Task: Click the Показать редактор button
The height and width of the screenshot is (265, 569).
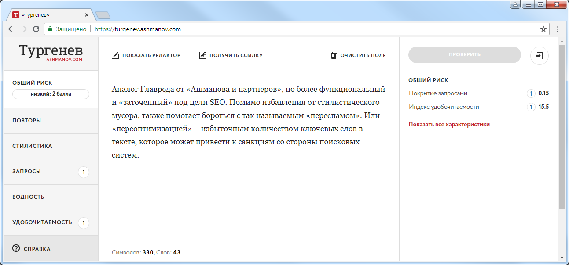Action: (x=146, y=55)
